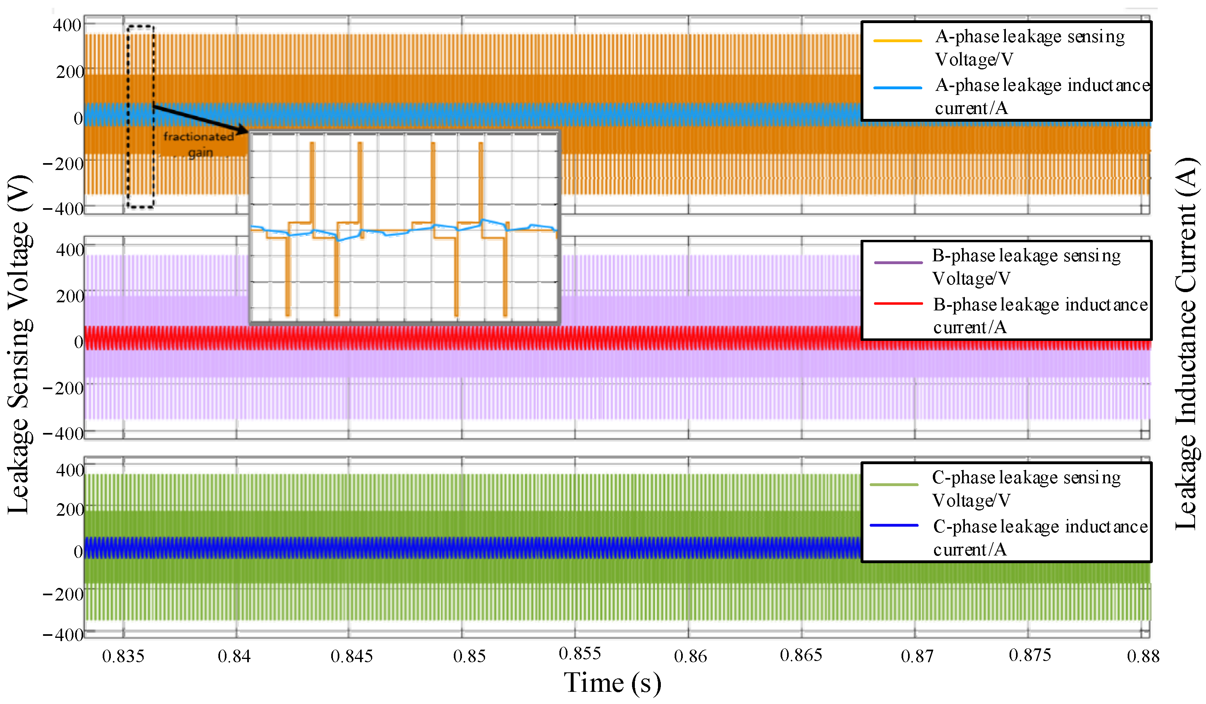This screenshot has height=704, width=1206.
Task: Click the green C-phase sensing voltage legend line
Action: [894, 485]
